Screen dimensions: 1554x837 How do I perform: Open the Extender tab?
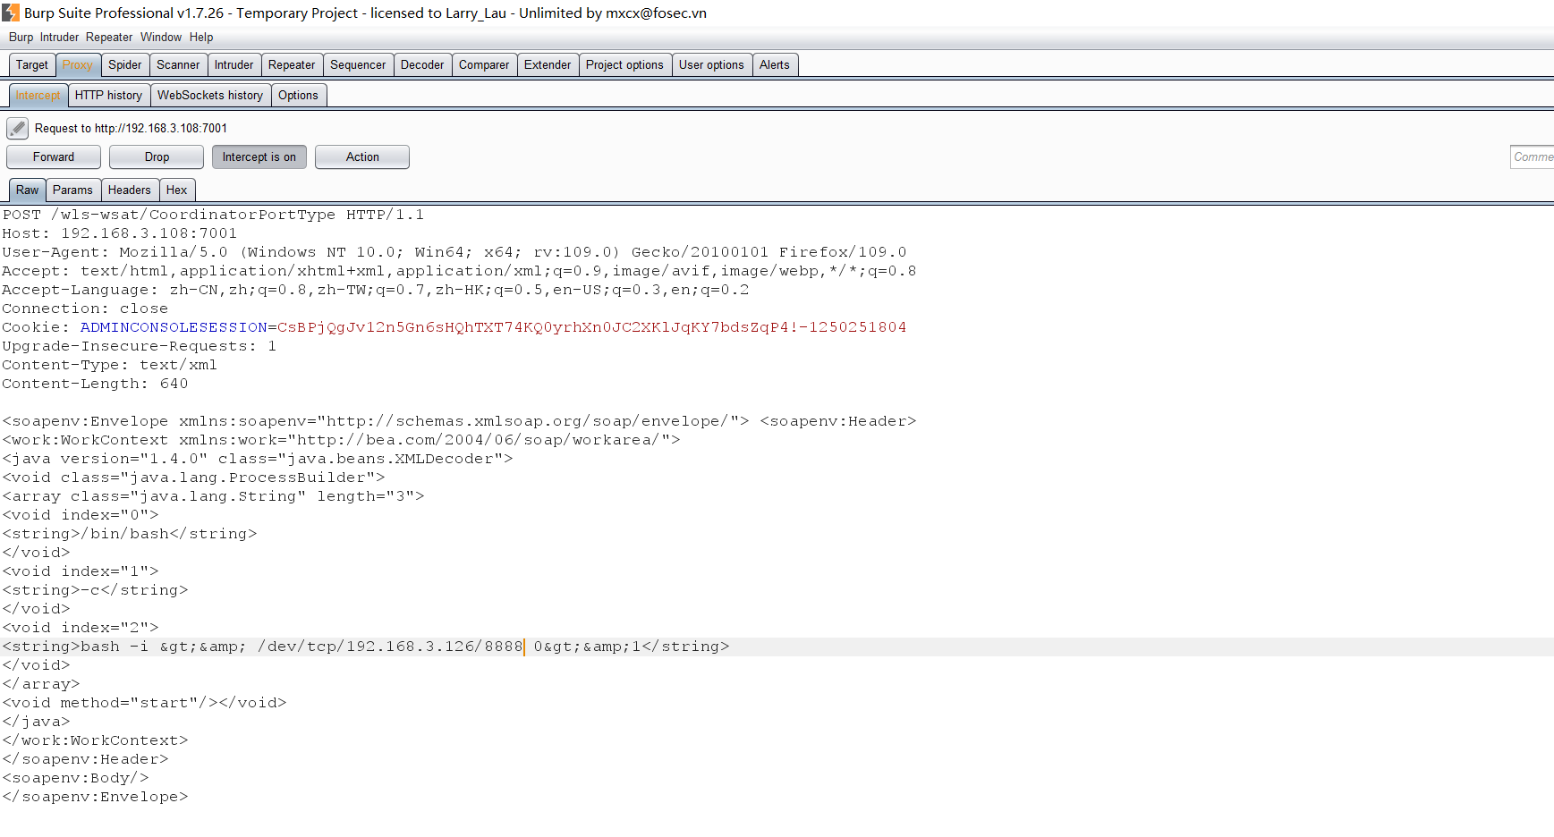(548, 65)
